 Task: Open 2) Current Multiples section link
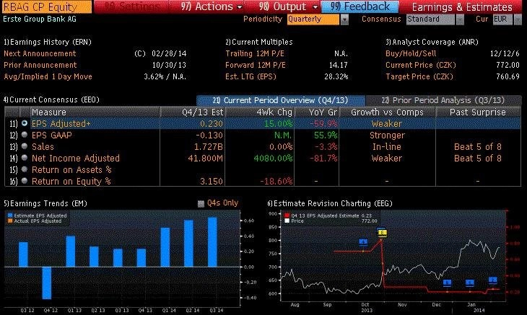point(258,42)
